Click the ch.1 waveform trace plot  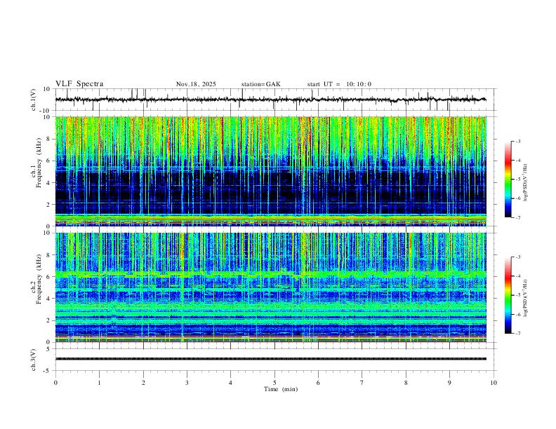(x=271, y=100)
